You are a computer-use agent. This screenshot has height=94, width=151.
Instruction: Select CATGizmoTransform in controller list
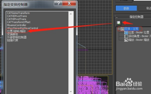[18, 13]
